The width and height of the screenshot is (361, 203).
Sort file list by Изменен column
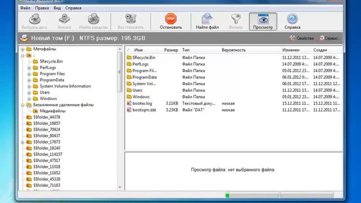pos(291,50)
